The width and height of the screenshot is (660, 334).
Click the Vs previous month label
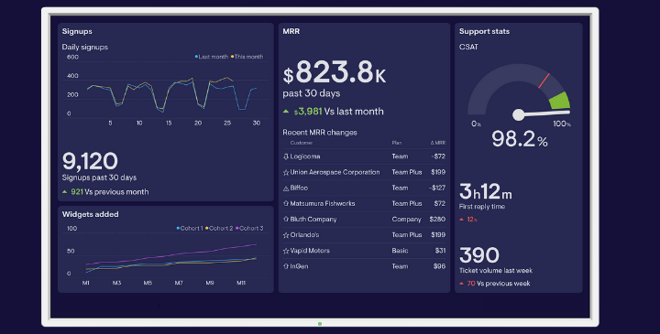[116, 192]
